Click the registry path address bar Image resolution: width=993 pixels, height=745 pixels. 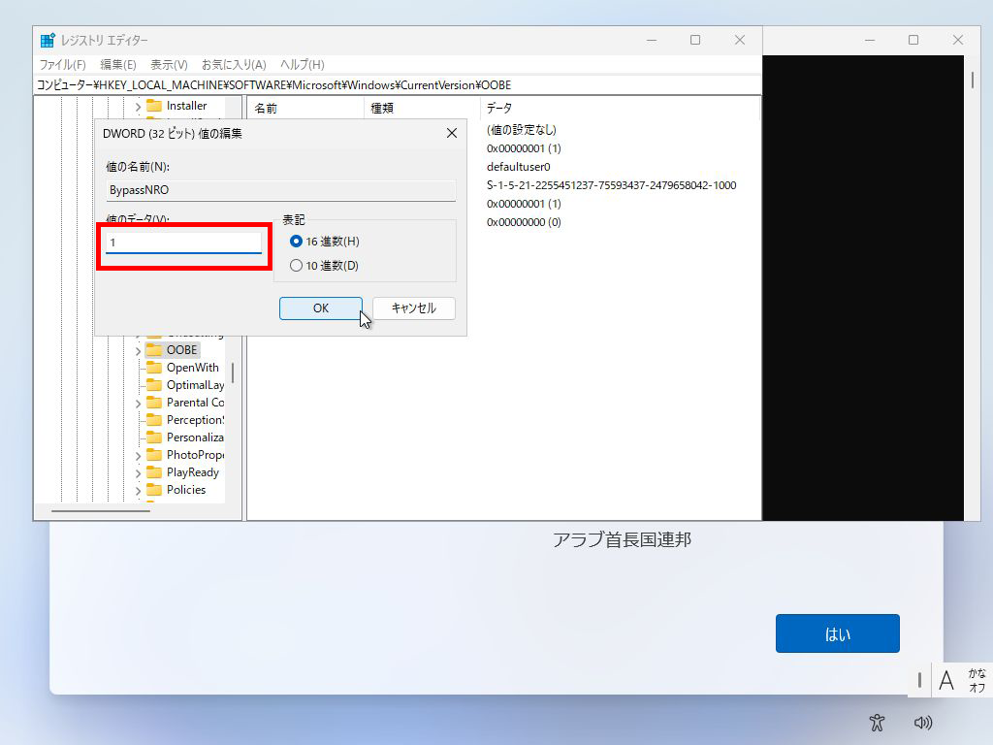[398, 85]
